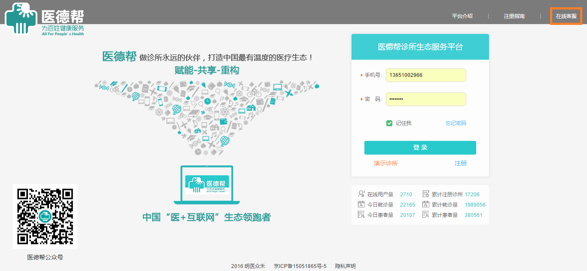The image size is (587, 271).
Task: Click the 累计就诊量 value 1989056
Action: pyautogui.click(x=475, y=205)
